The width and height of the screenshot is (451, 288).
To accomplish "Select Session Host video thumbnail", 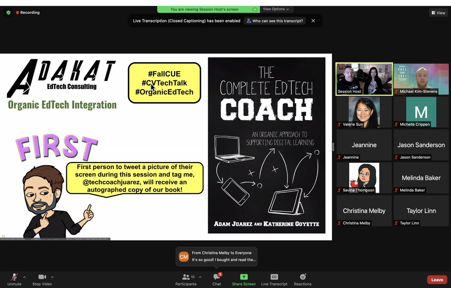I will click(x=364, y=79).
